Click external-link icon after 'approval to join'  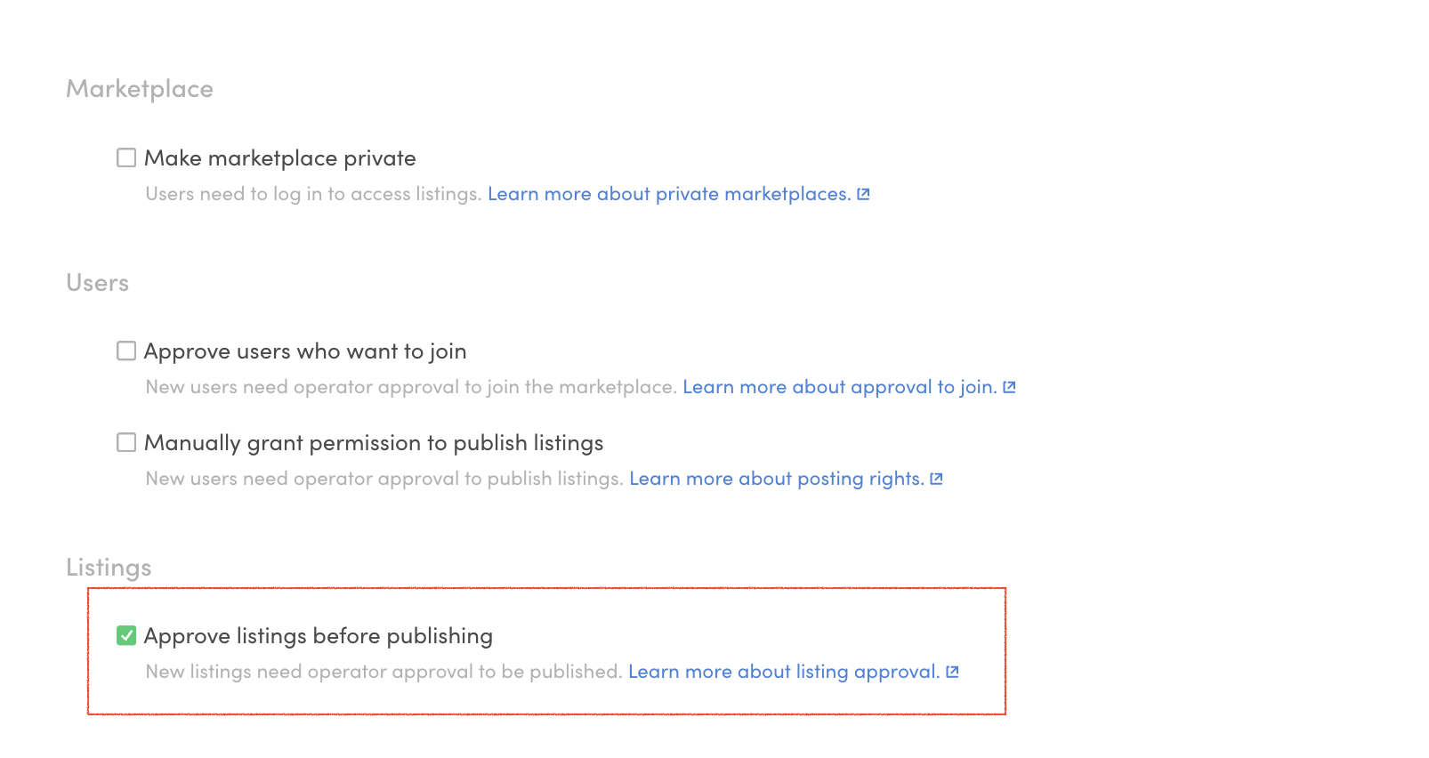1009,387
